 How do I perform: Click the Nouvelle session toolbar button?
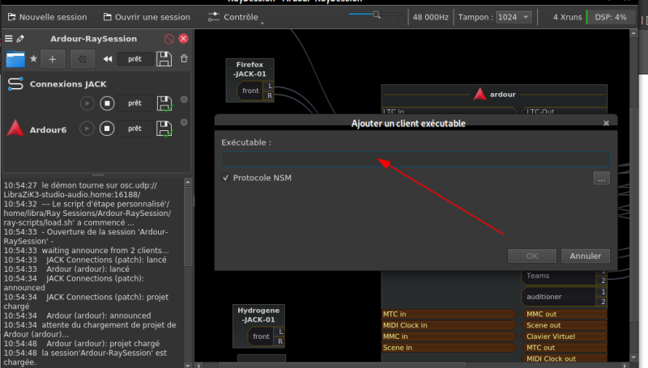point(47,17)
